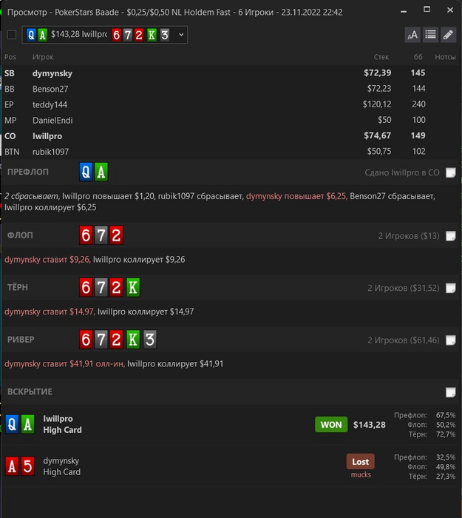Click the 3 card on the River board
The height and width of the screenshot is (518, 462).
pos(150,339)
